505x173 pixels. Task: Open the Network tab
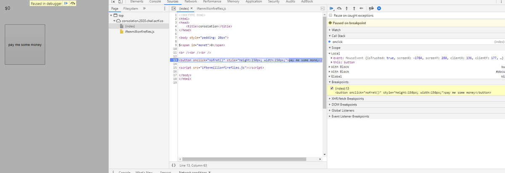191,2
